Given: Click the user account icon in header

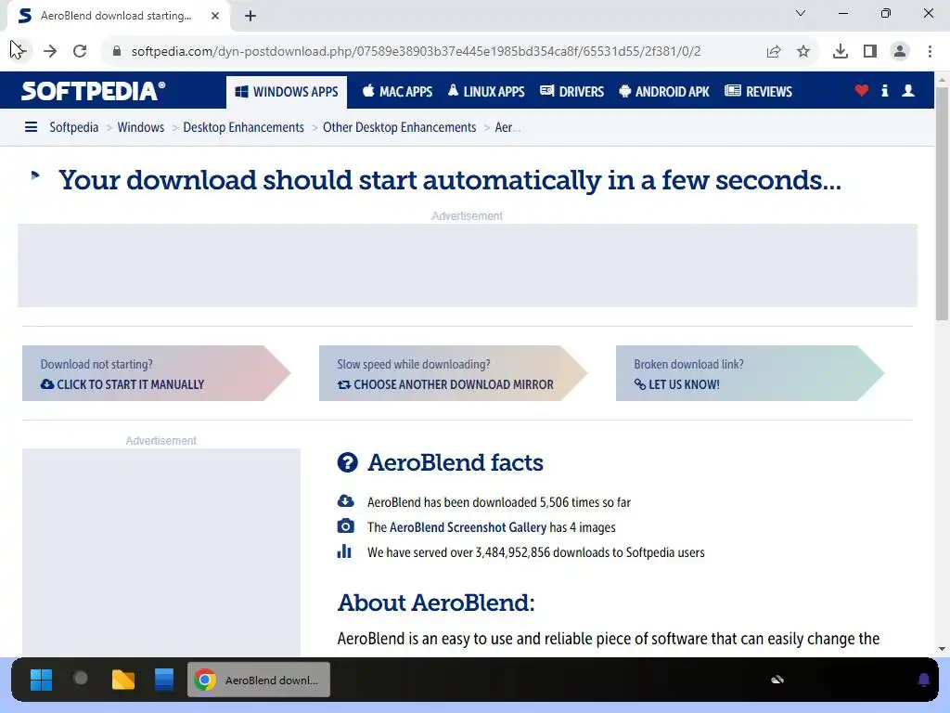Looking at the screenshot, I should tap(908, 91).
